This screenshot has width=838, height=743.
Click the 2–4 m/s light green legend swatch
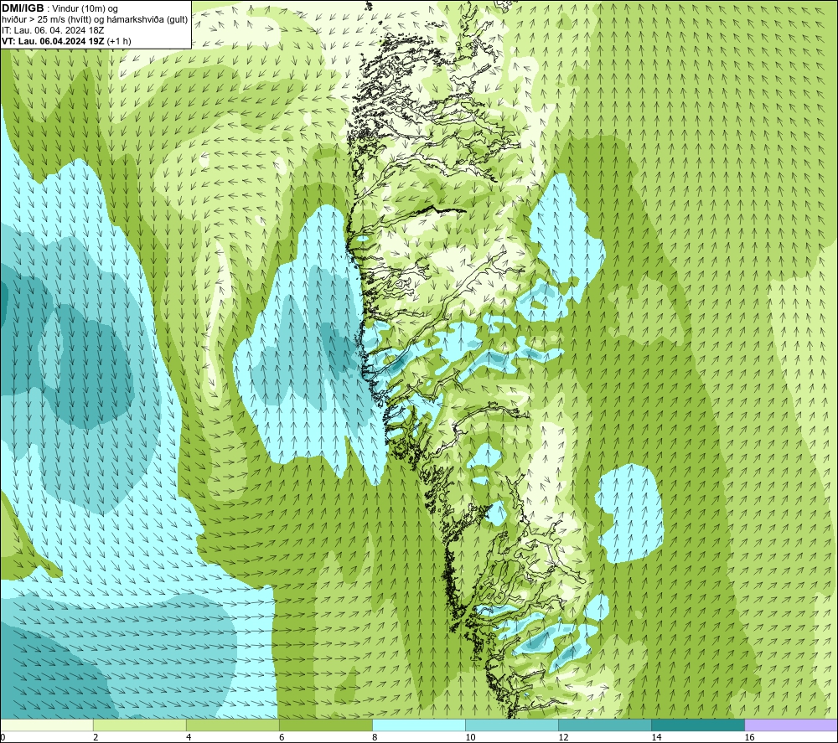(x=139, y=725)
